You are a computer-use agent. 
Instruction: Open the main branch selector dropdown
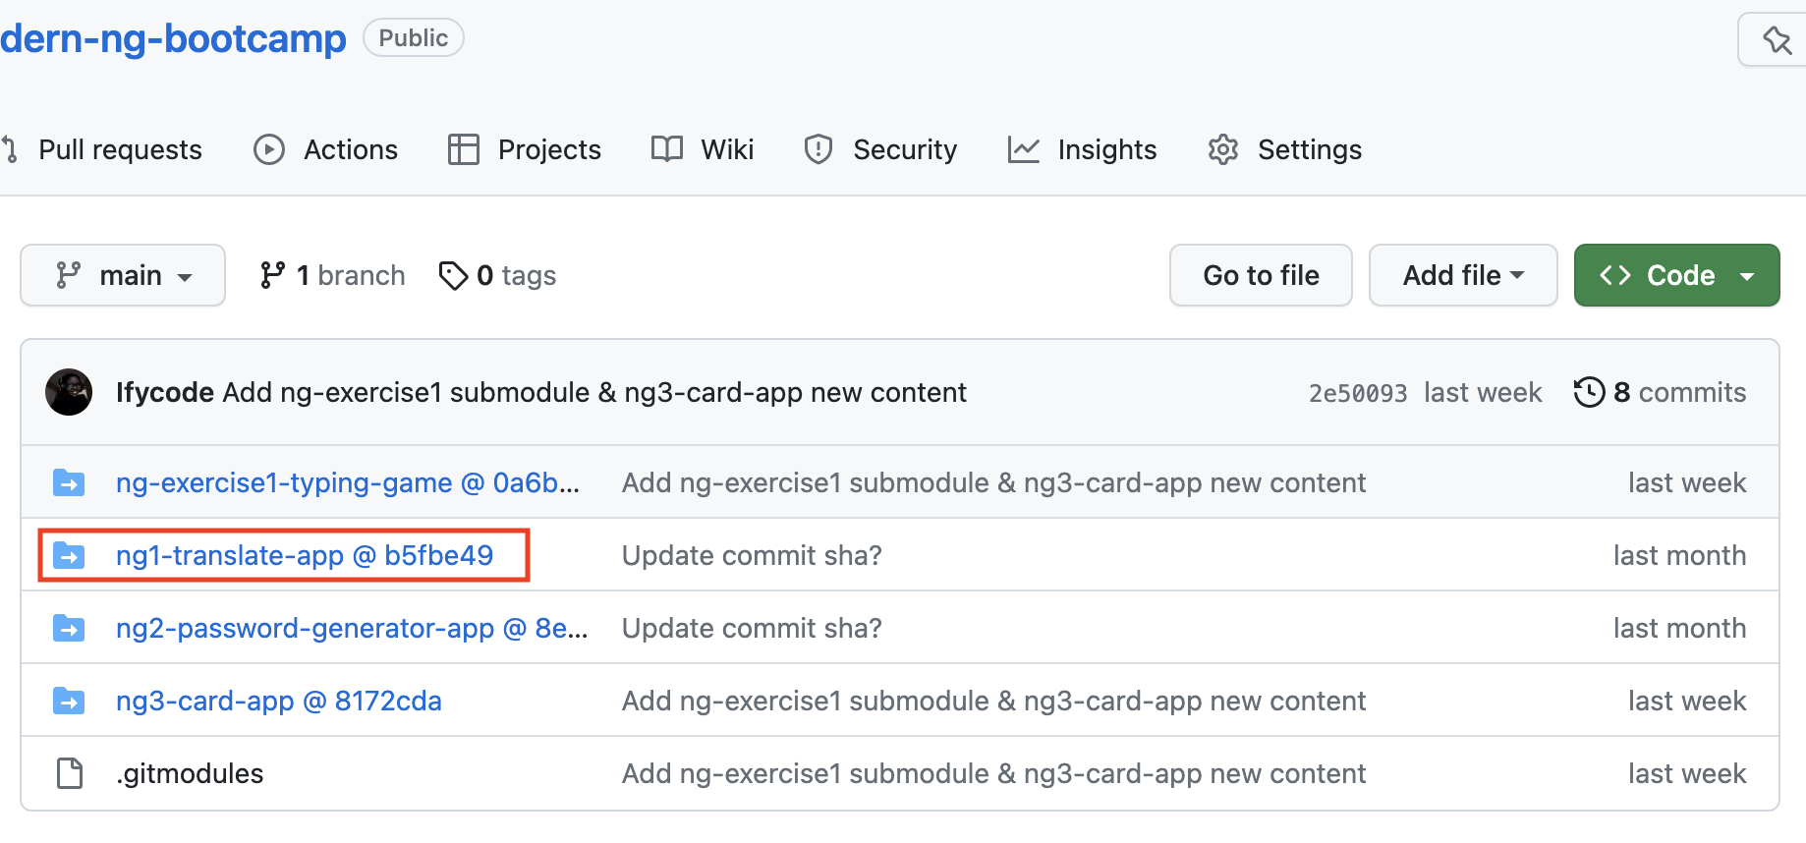[x=123, y=276]
